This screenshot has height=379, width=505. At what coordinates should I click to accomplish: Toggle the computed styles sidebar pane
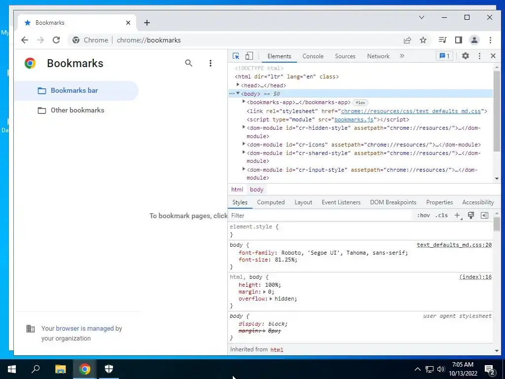point(484,215)
